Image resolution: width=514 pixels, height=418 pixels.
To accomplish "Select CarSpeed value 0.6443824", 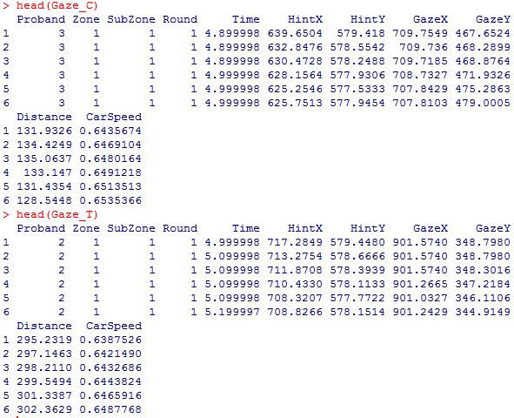I will (110, 381).
